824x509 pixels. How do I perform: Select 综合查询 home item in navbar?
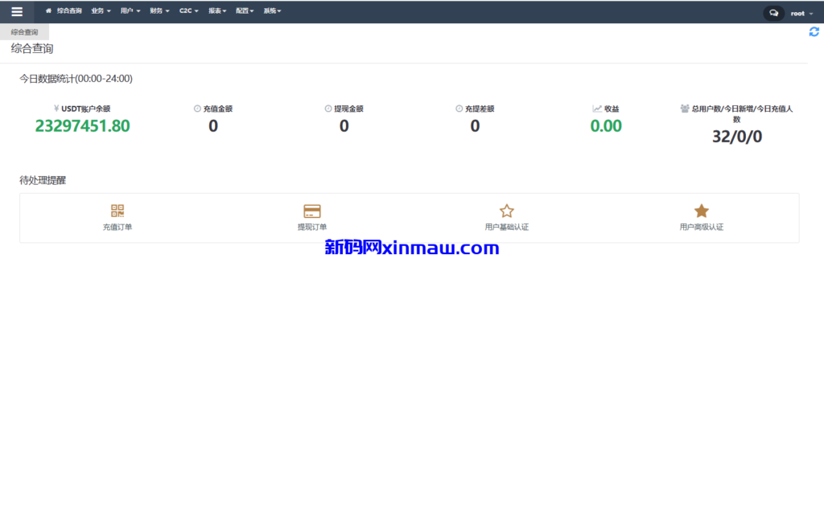(64, 12)
